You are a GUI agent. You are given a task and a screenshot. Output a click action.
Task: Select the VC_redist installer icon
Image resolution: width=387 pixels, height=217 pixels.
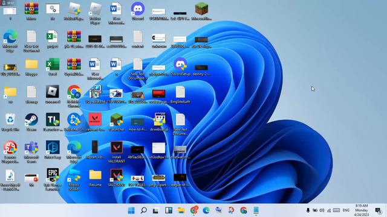(x=95, y=92)
